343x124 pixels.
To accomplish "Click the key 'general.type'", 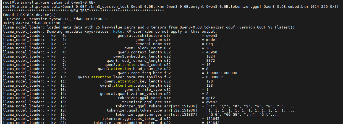I will [x=149, y=40].
